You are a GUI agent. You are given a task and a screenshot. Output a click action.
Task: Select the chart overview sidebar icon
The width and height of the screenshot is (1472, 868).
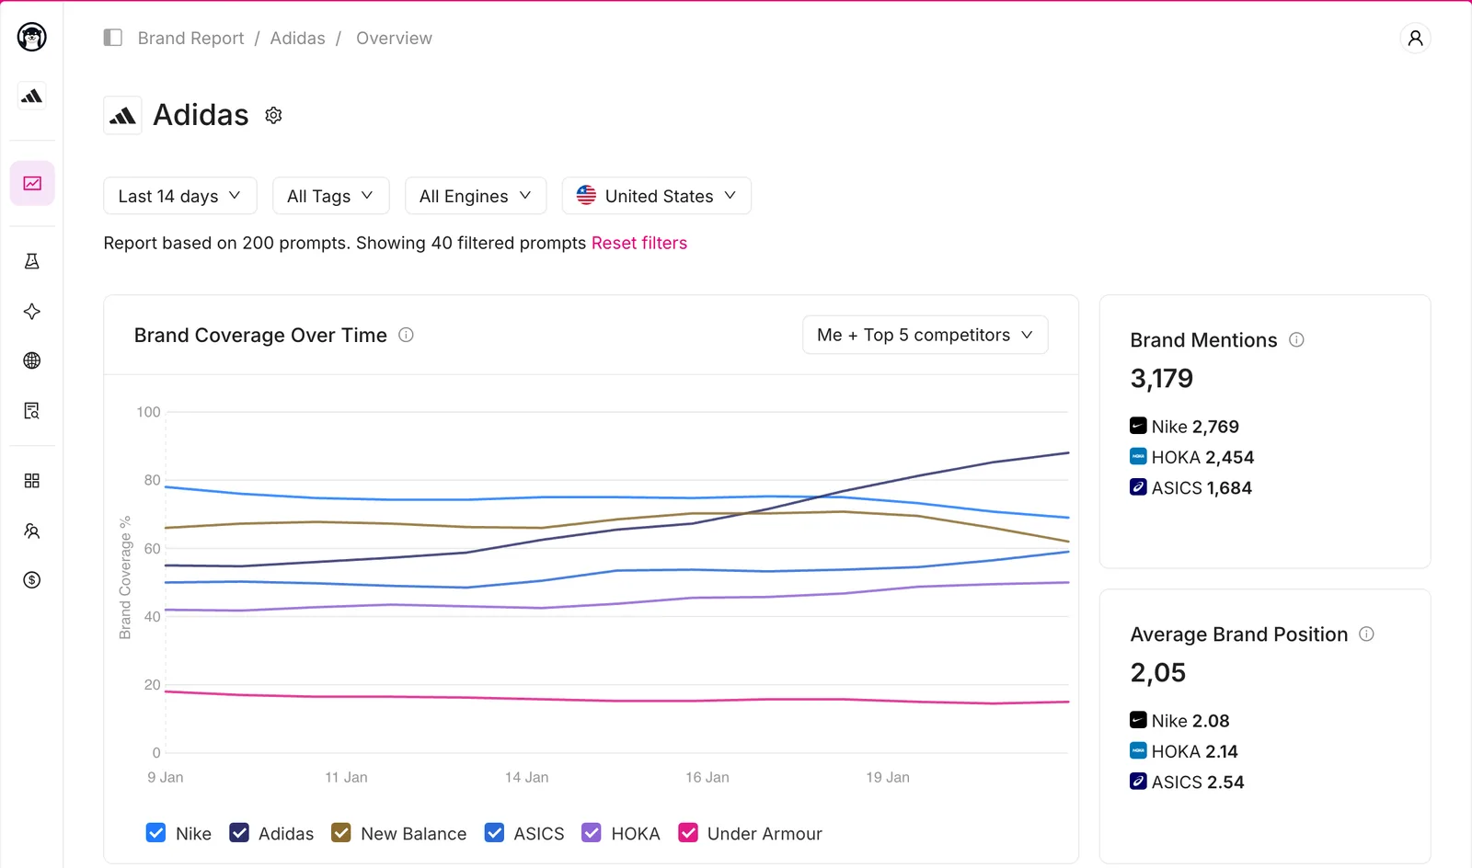(x=32, y=183)
